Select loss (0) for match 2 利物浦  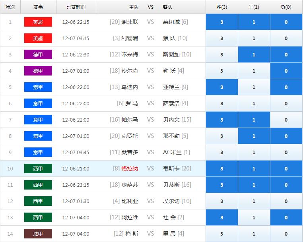(286, 38)
